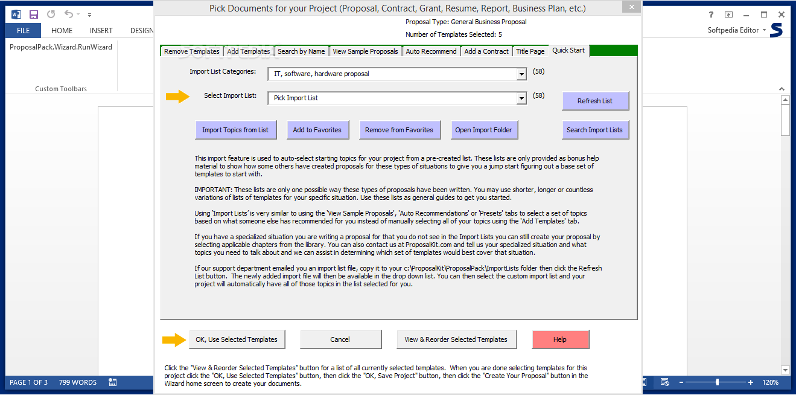
Task: Click the IT, software, hardware proposal combo box
Action: (x=397, y=74)
